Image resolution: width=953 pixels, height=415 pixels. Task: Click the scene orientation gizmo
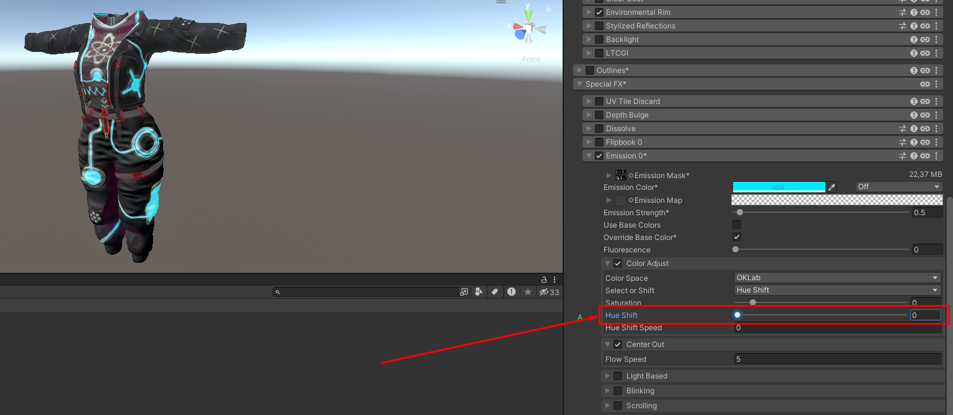pyautogui.click(x=529, y=28)
